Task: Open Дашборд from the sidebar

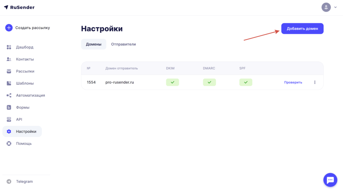Action: (x=24, y=47)
